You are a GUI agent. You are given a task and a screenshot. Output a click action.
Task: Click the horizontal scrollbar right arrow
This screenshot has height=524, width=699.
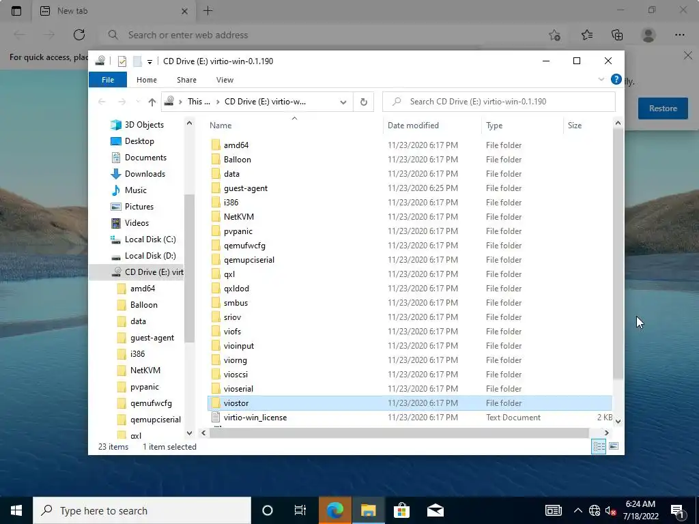coord(606,433)
